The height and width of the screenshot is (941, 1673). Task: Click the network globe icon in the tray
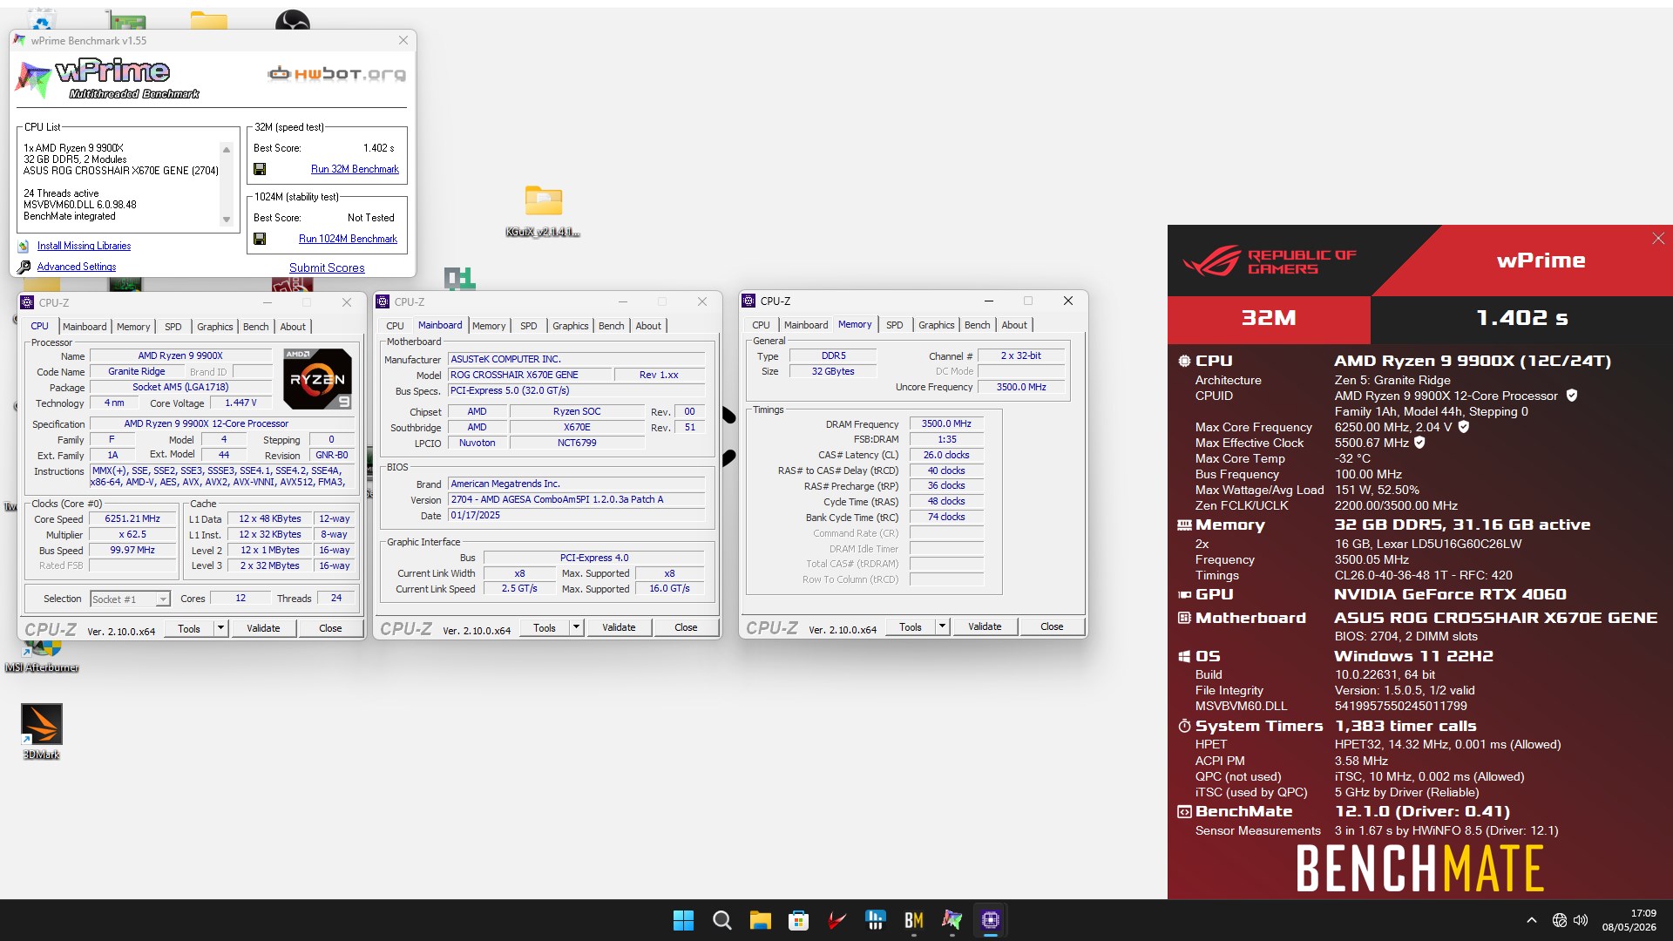tap(1560, 920)
